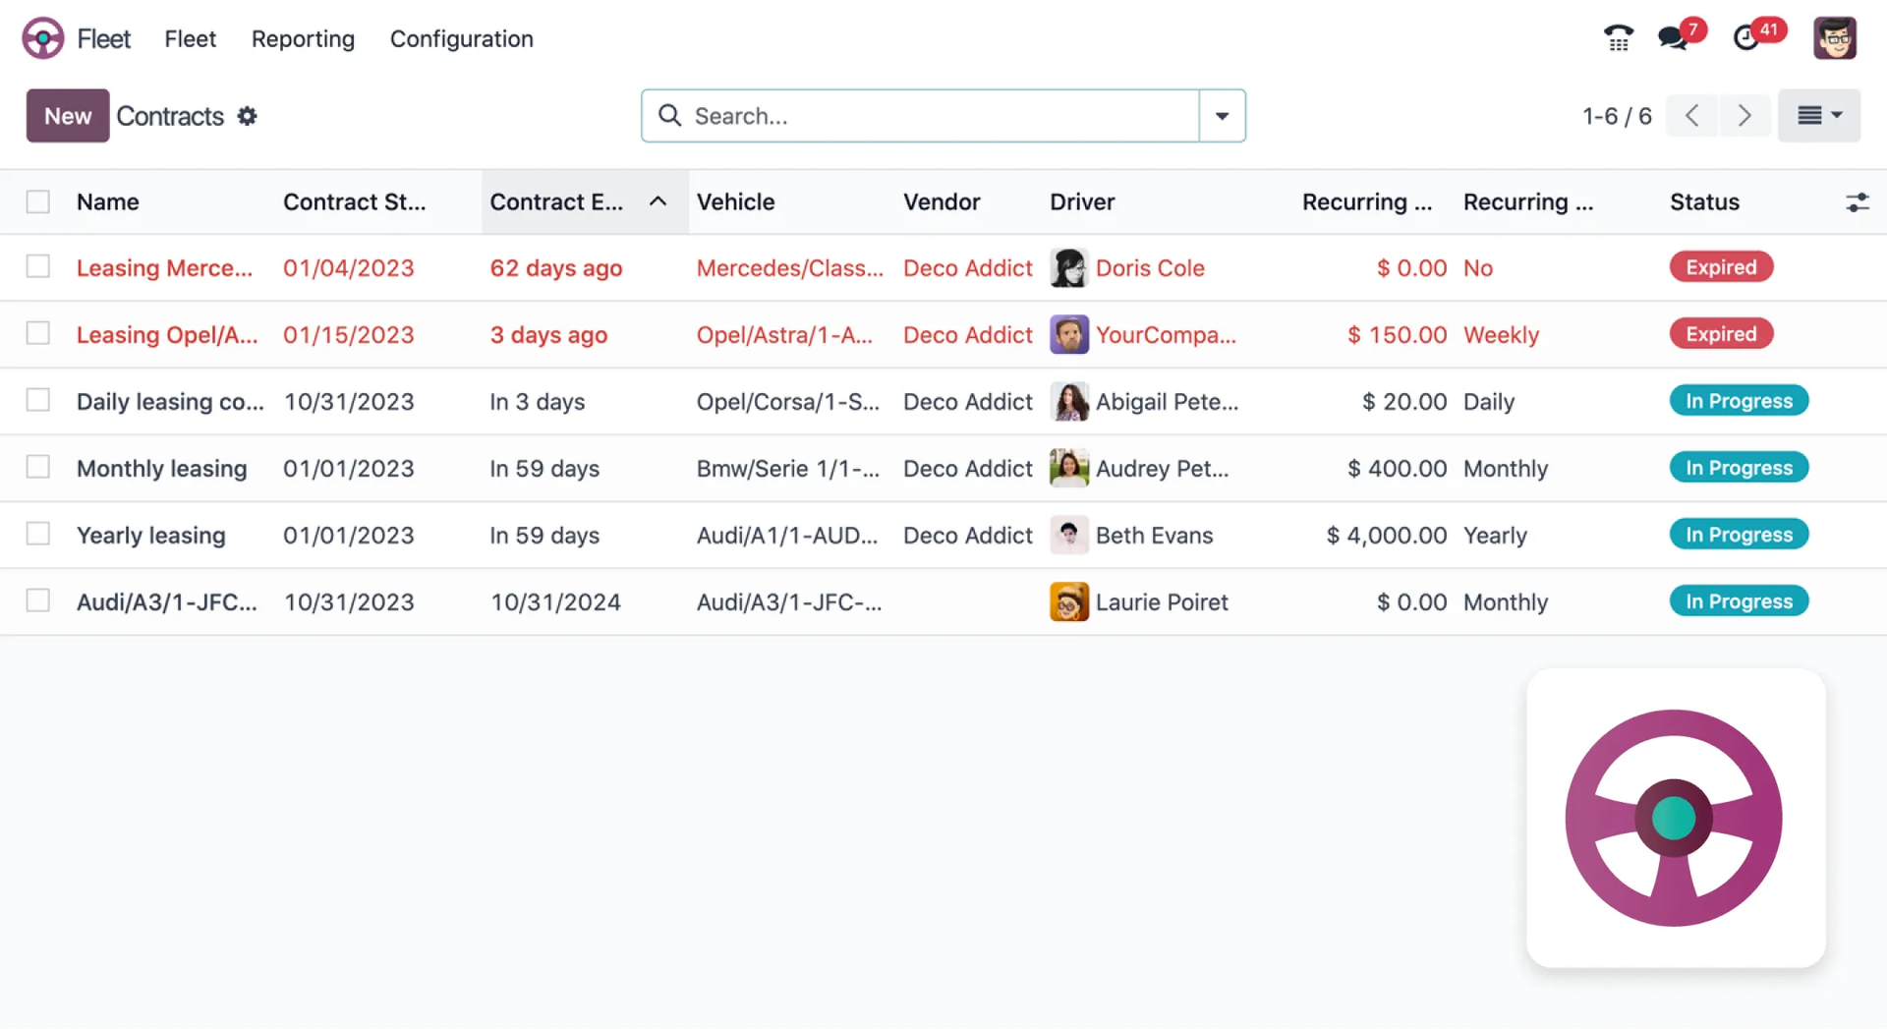Click YourCompany driver avatar
Viewport: 1887px width, 1029px height.
point(1069,335)
